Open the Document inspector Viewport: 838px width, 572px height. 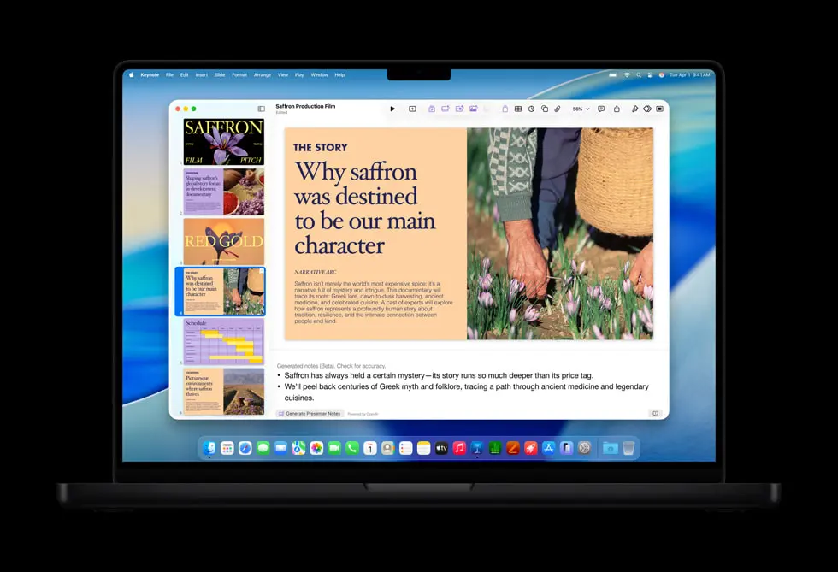pos(660,109)
